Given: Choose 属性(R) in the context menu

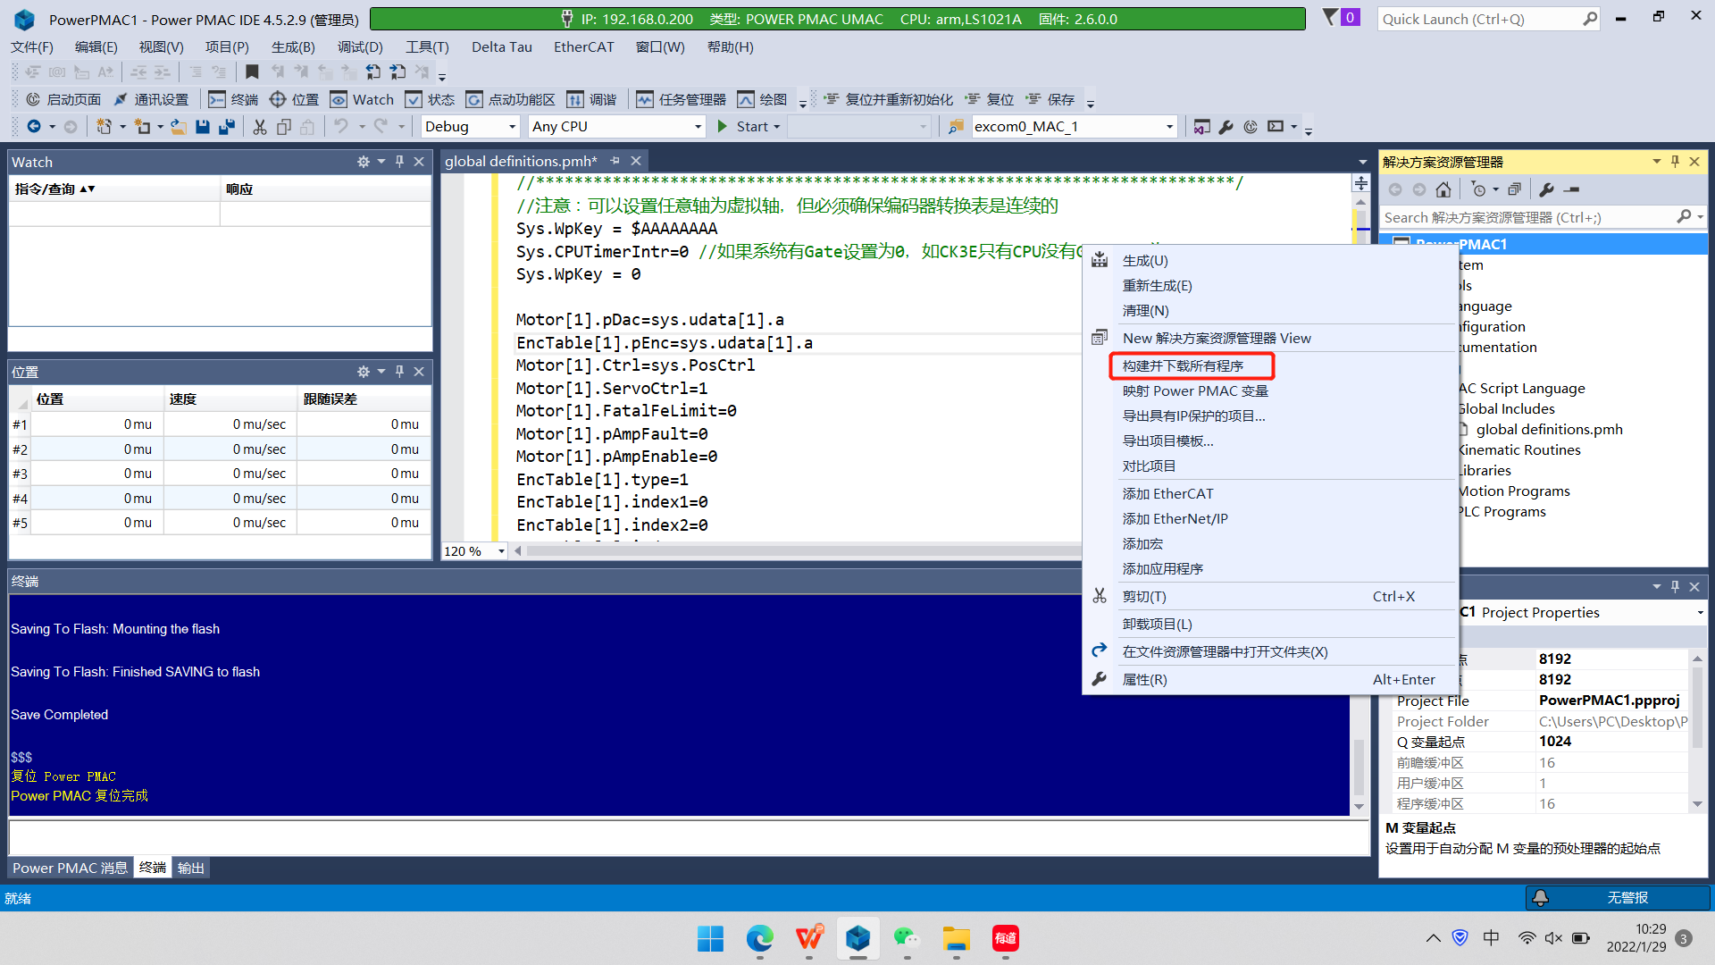Looking at the screenshot, I should pos(1144,680).
